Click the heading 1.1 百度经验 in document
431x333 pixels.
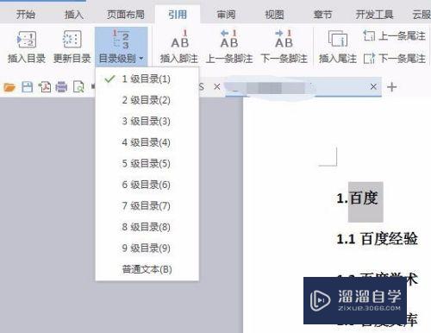pyautogui.click(x=377, y=239)
